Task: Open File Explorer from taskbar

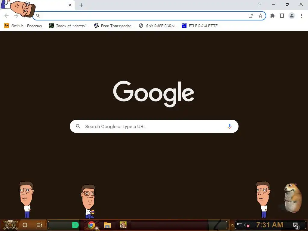Action: 107,225
